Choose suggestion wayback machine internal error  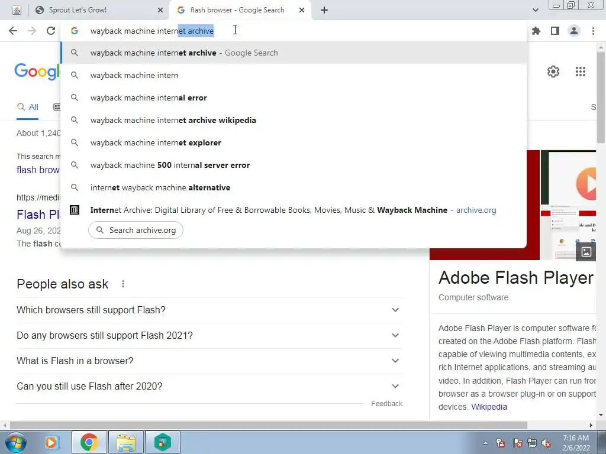click(x=294, y=98)
